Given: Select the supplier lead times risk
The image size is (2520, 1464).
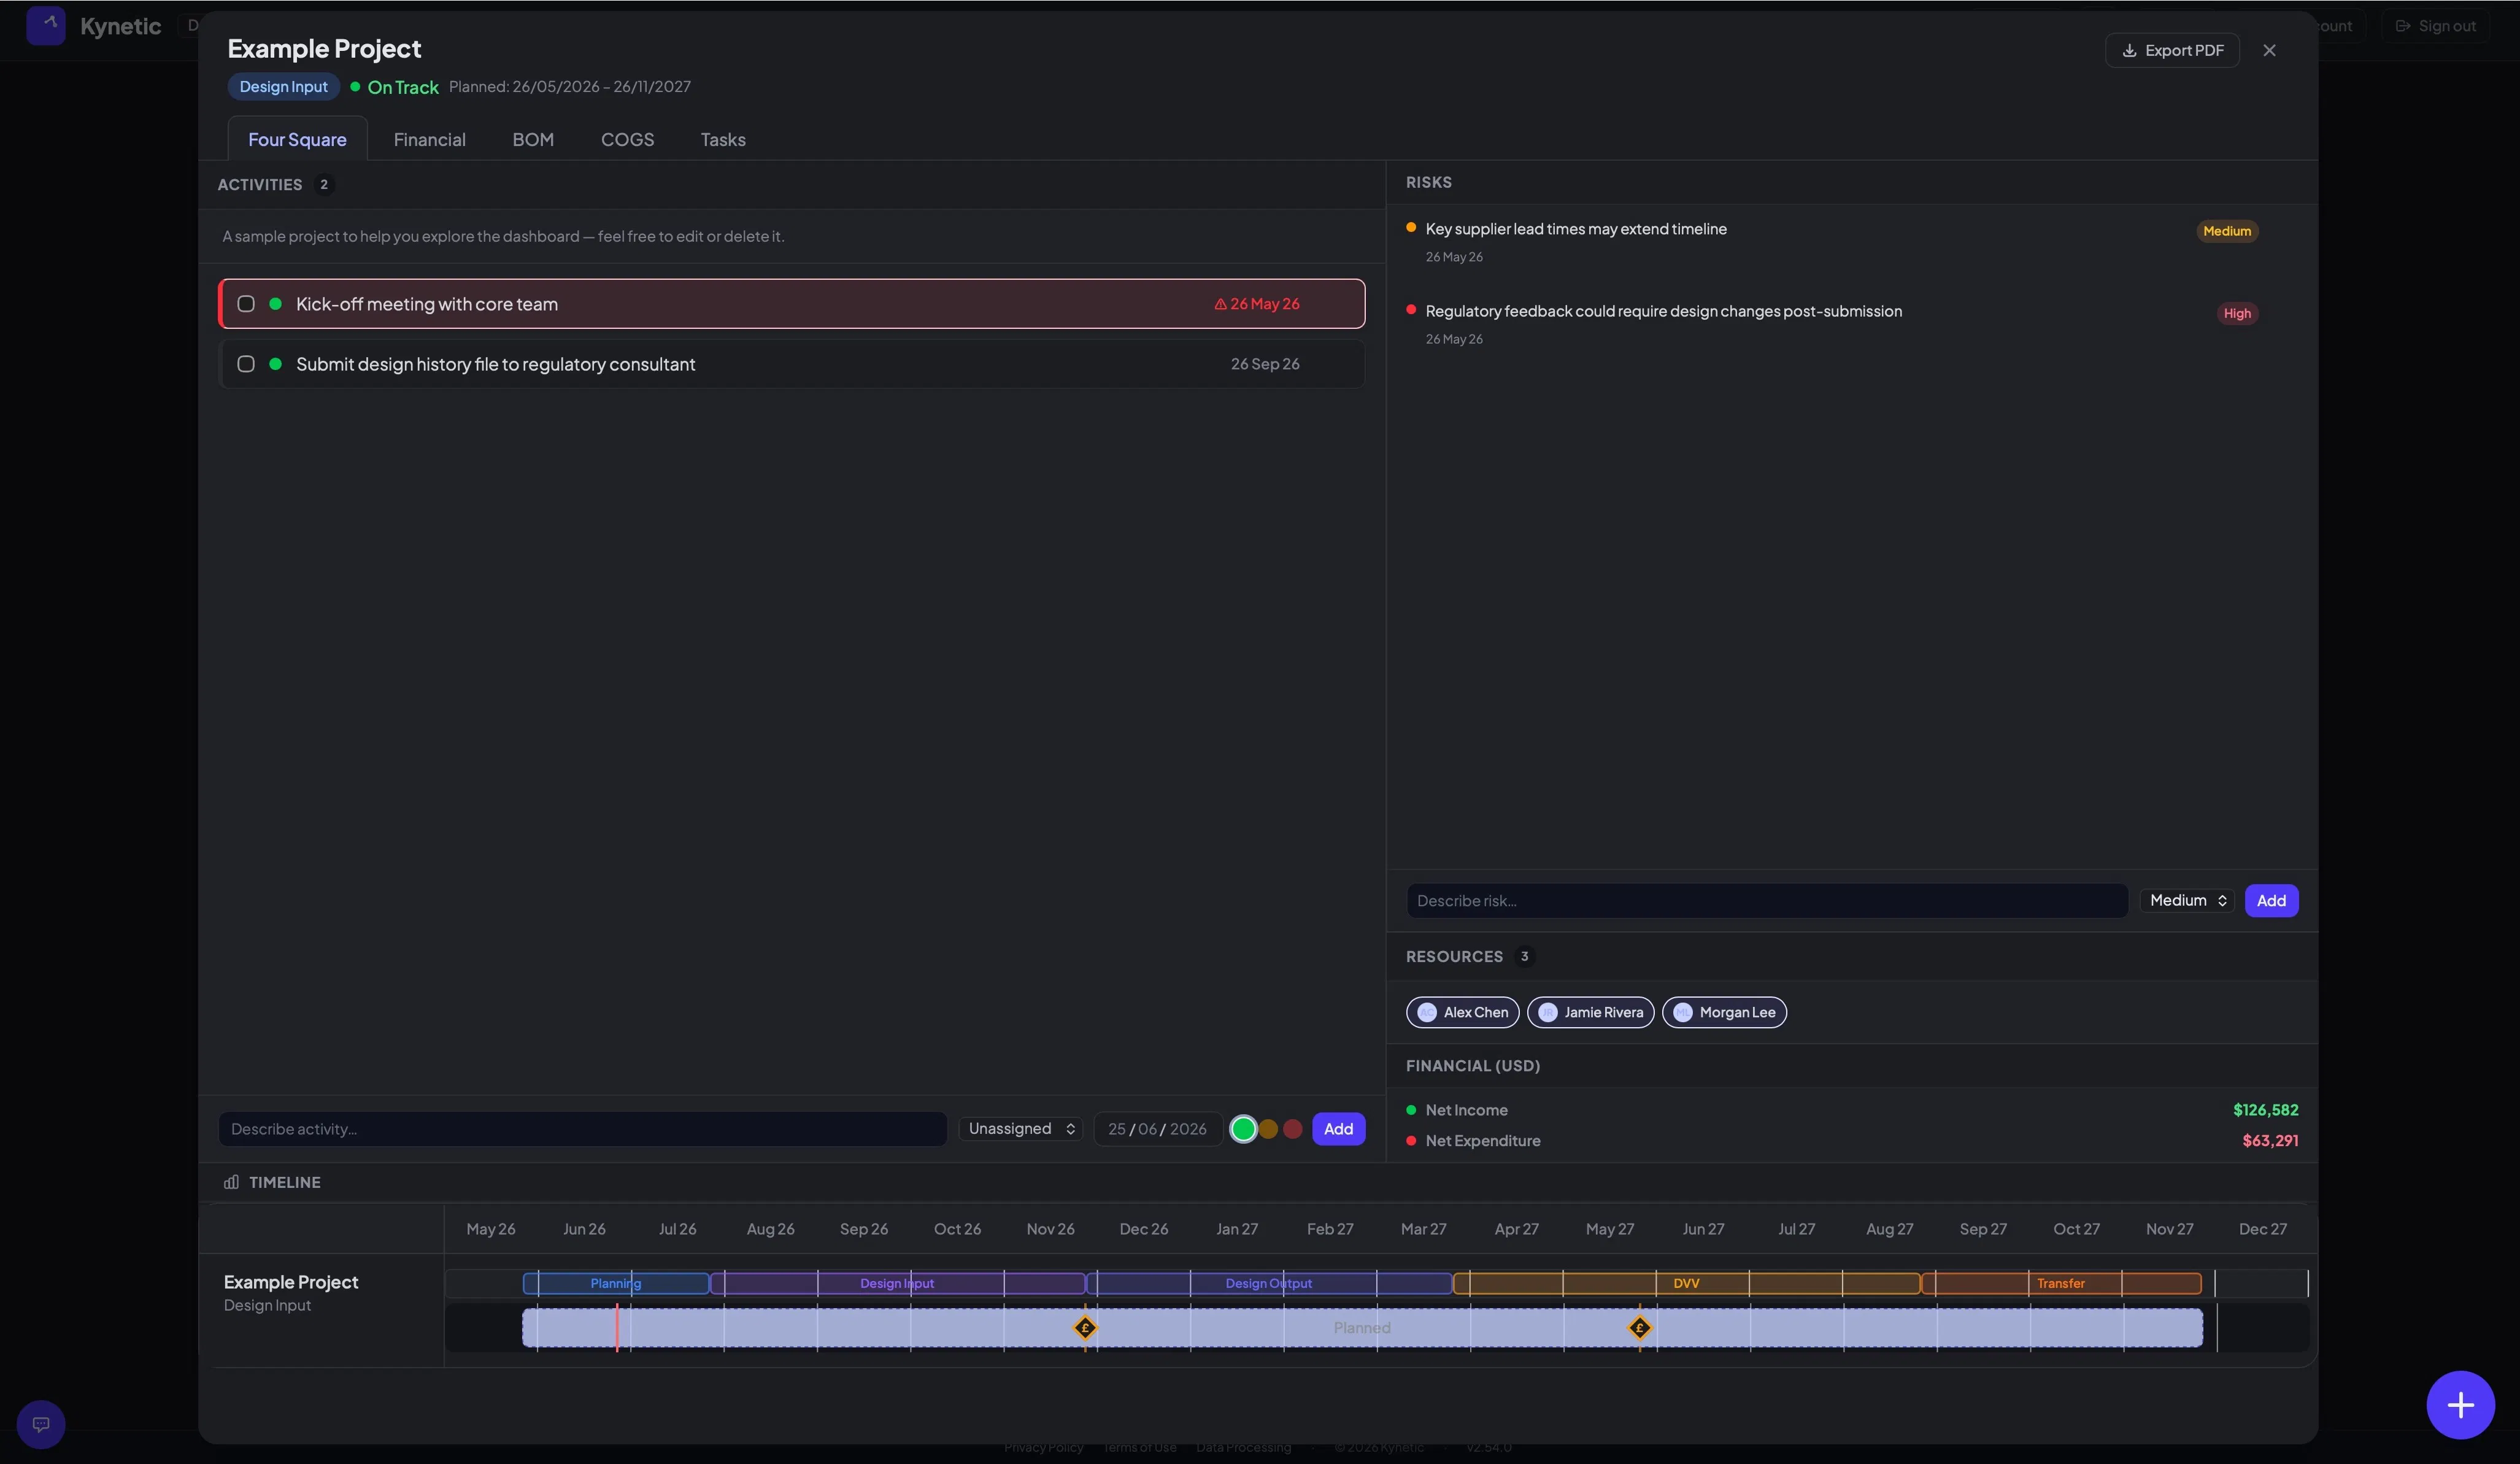Looking at the screenshot, I should (x=1575, y=229).
